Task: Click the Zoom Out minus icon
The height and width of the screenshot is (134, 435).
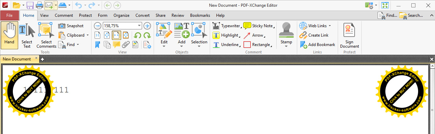Action: tap(98, 26)
